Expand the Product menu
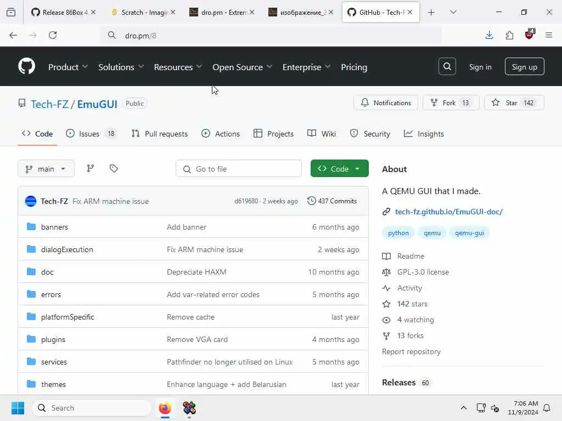This screenshot has height=421, width=562. pyautogui.click(x=68, y=67)
